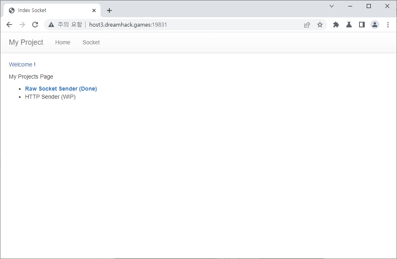Open a new browser tab
The image size is (397, 259).
pyautogui.click(x=109, y=10)
